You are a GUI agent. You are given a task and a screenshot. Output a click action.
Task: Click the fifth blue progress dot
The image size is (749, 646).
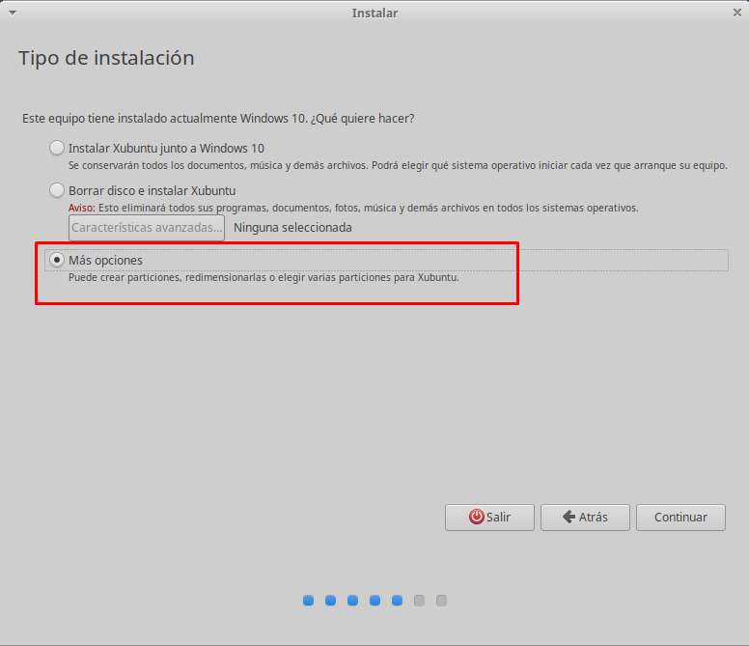coord(397,601)
